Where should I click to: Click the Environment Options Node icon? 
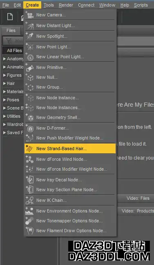click(x=30, y=211)
